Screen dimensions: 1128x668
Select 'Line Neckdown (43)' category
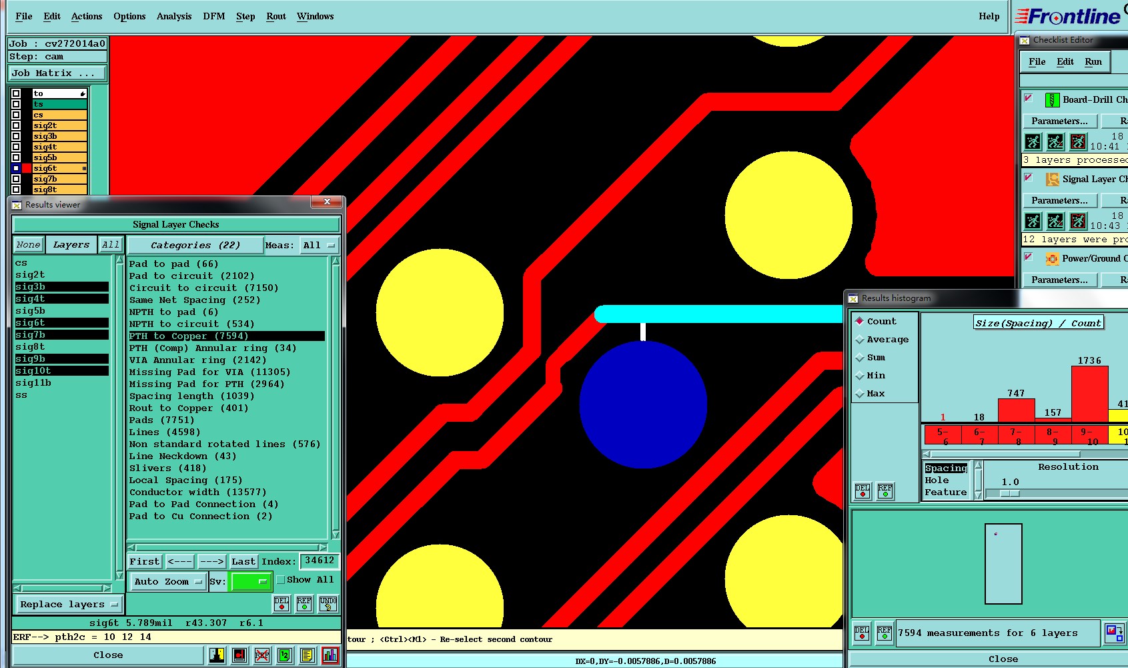(183, 456)
